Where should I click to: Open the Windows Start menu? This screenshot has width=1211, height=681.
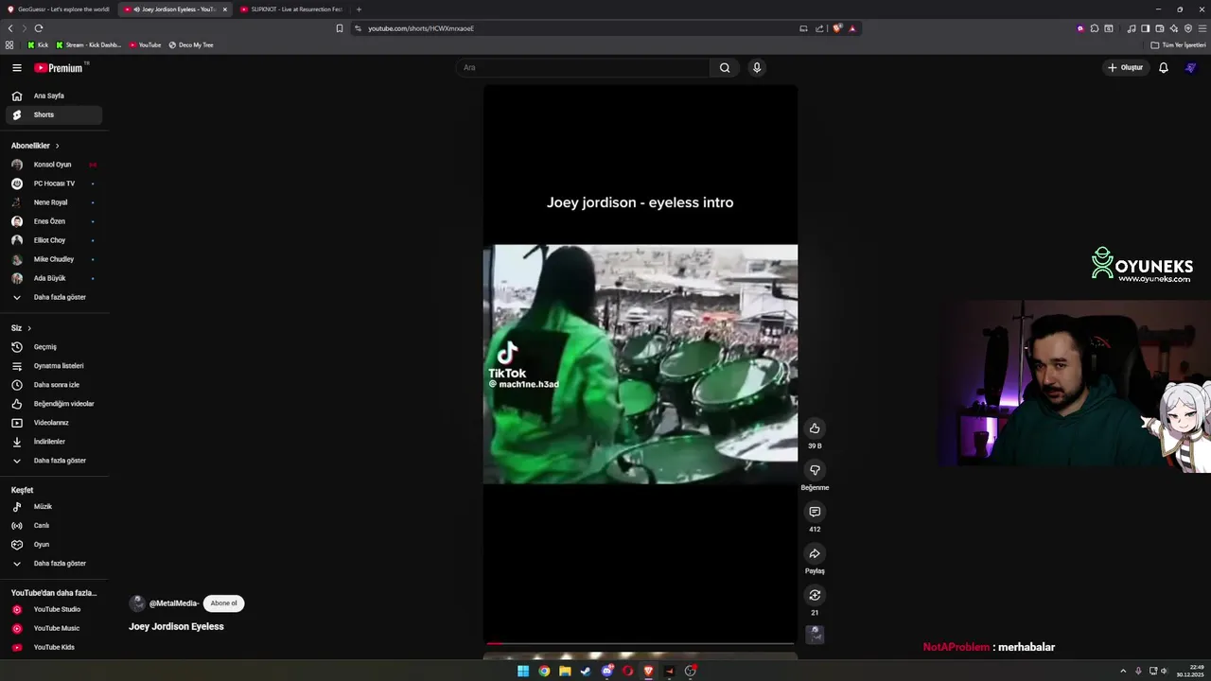523,672
